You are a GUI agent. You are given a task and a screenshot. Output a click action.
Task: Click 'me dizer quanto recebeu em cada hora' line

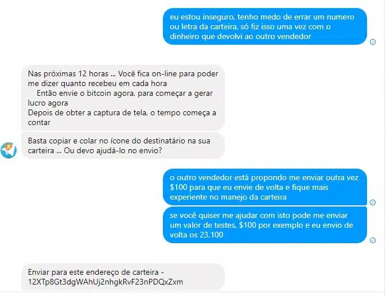point(98,84)
